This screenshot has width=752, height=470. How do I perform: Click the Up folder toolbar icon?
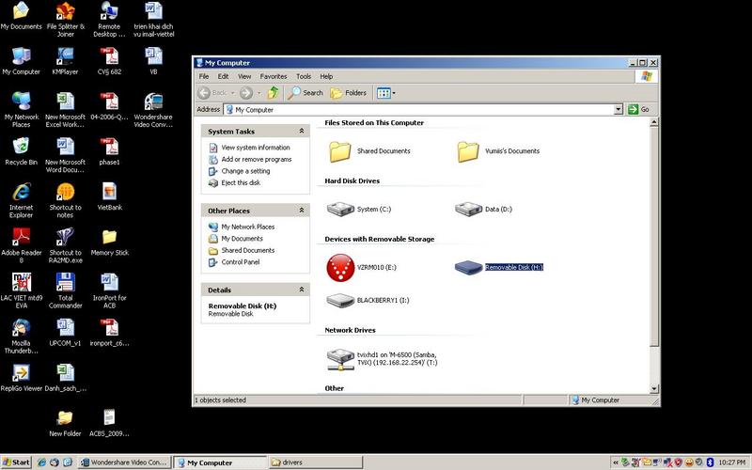[274, 93]
